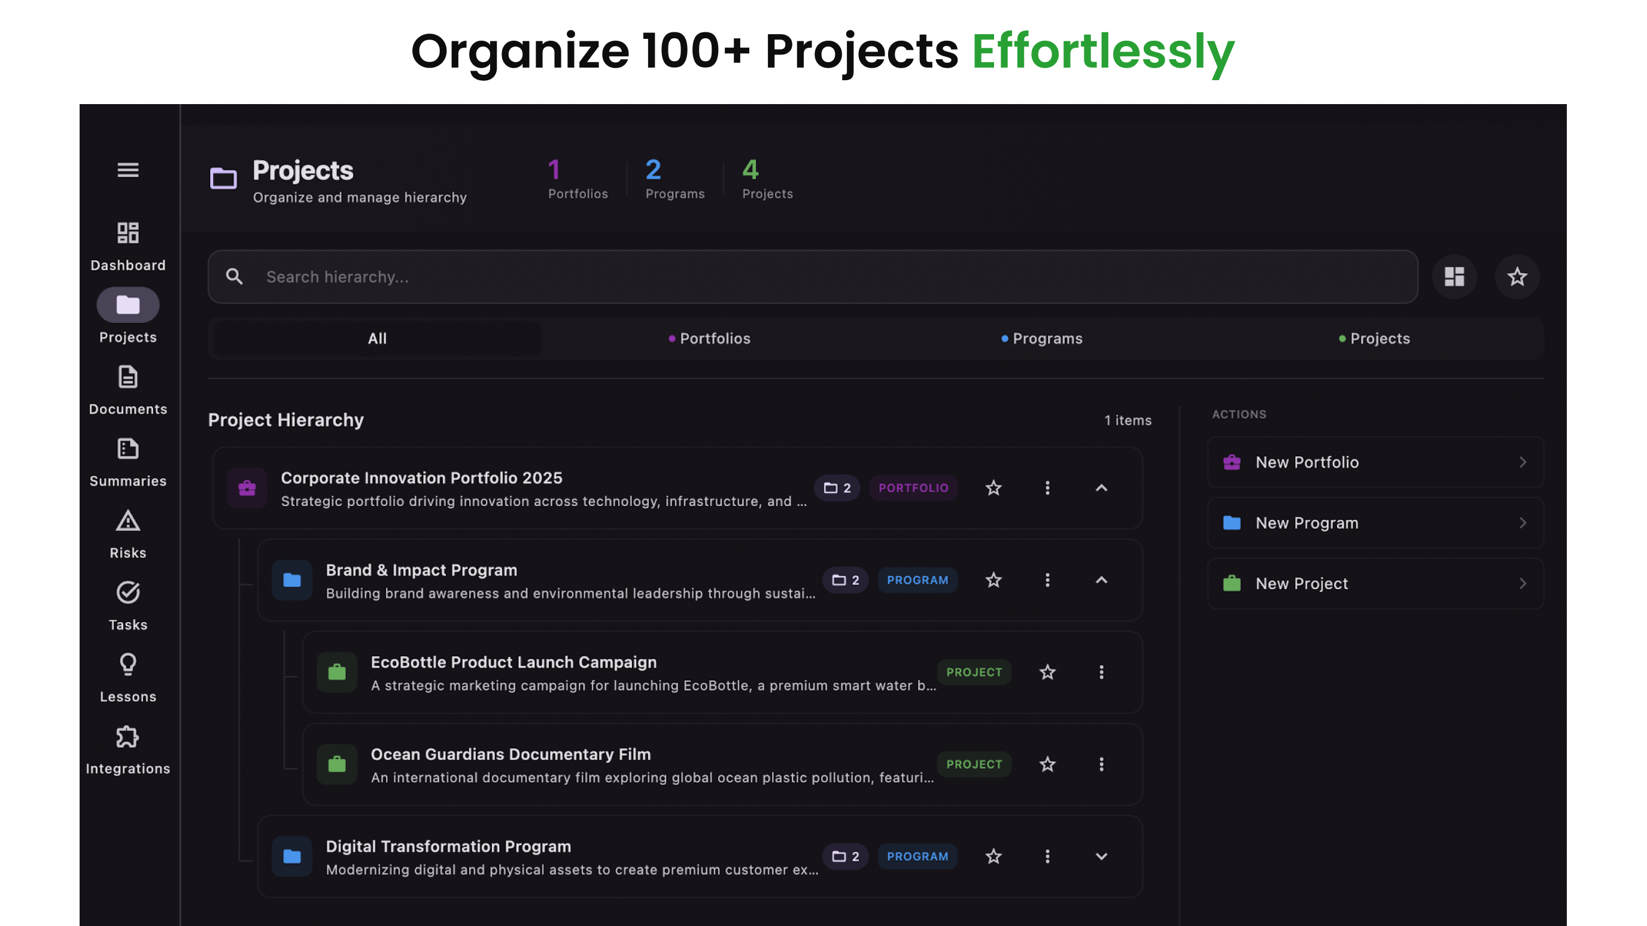
Task: Click the New Portfolio action
Action: 1375,462
